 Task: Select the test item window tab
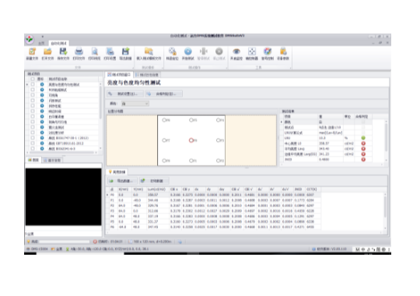[119, 75]
